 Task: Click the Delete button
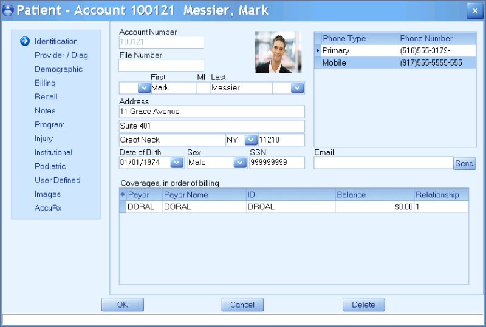click(x=363, y=305)
